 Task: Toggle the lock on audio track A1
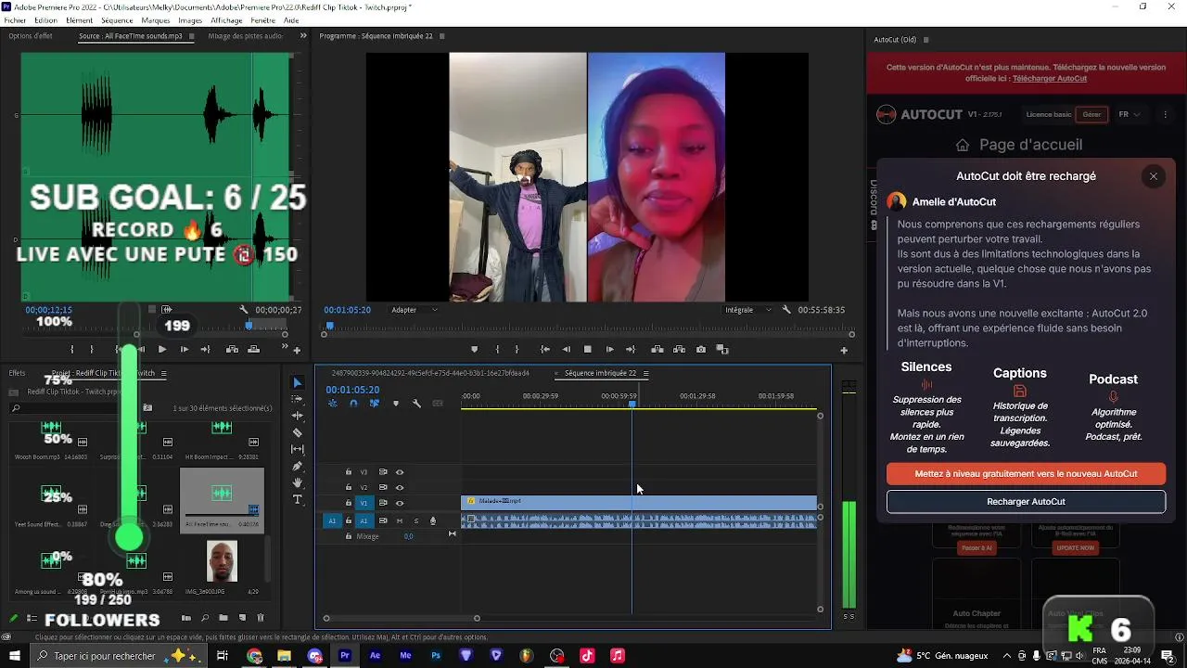[x=349, y=520]
